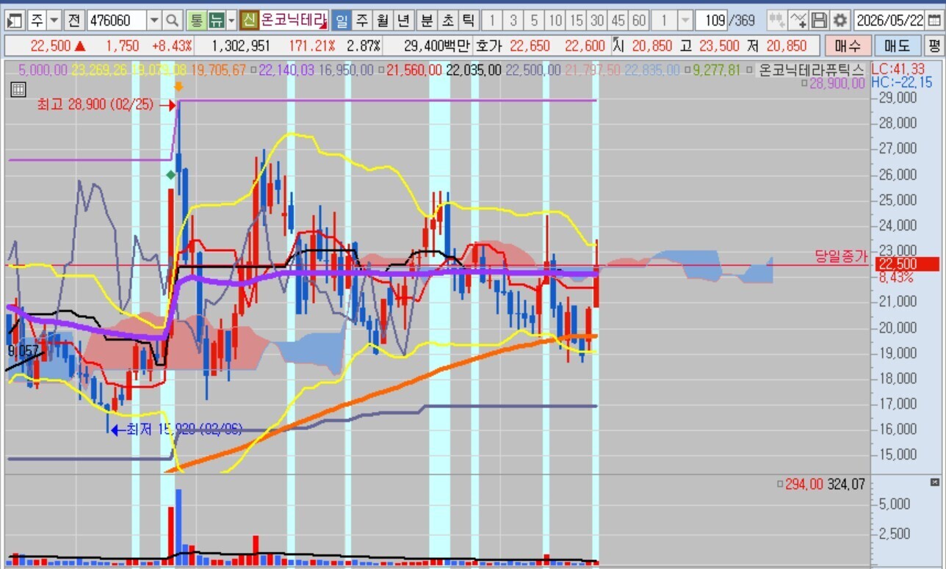This screenshot has width=946, height=569.
Task: Select the 일 daily period tab
Action: tap(341, 20)
